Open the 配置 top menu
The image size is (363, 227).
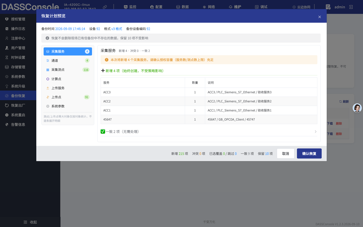(x=156, y=7)
